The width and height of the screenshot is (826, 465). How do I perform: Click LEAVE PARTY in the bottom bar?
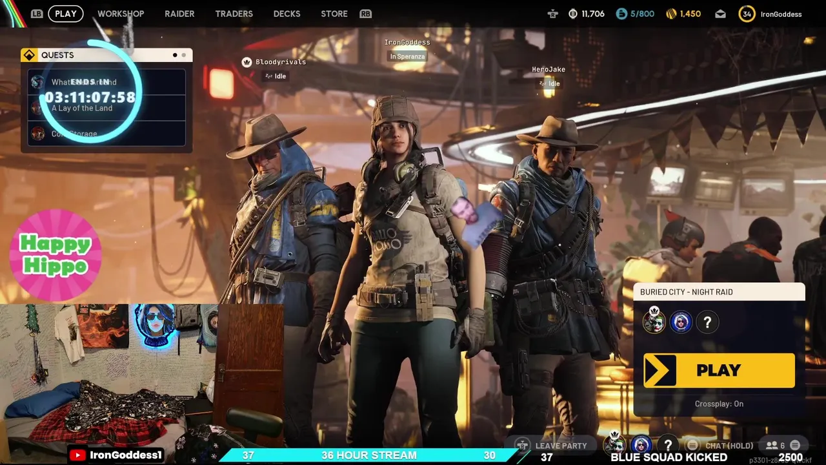(x=561, y=446)
